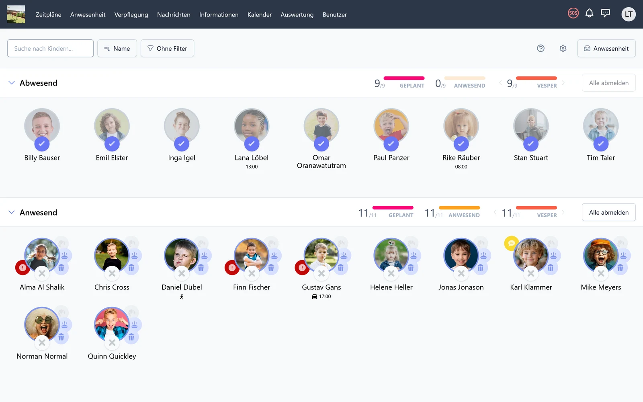Toggle Norman Normal's check-out X badge
Image resolution: width=643 pixels, height=402 pixels.
pos(42,343)
